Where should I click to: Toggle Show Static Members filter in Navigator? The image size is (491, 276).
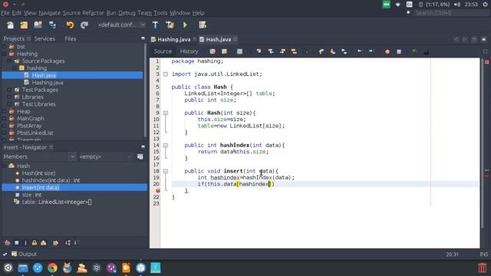click(25, 242)
